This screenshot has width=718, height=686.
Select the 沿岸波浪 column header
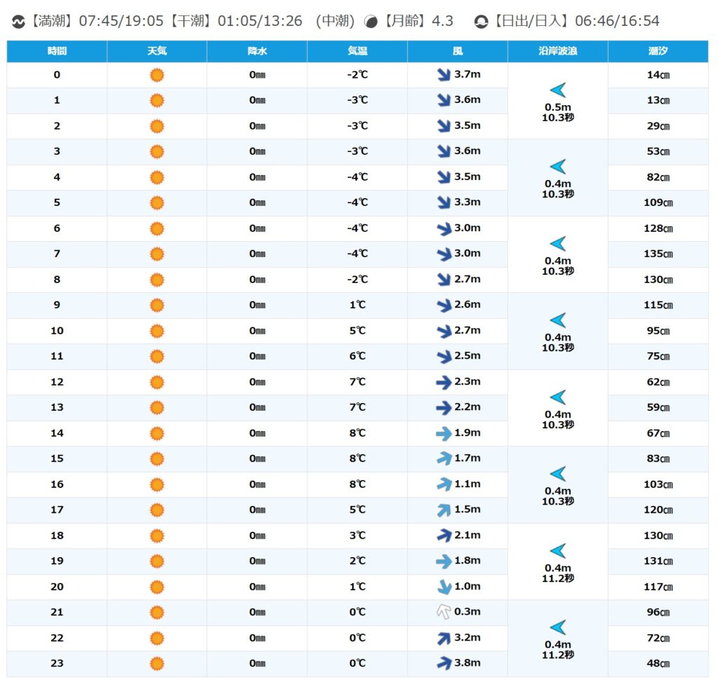click(557, 52)
